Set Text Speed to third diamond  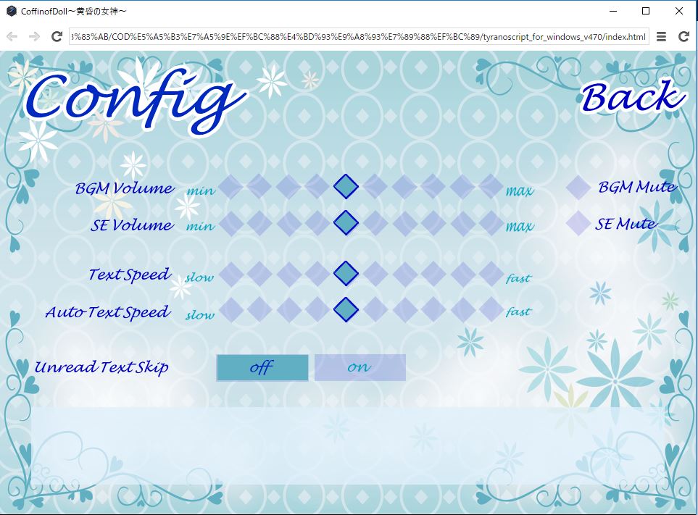tap(289, 274)
